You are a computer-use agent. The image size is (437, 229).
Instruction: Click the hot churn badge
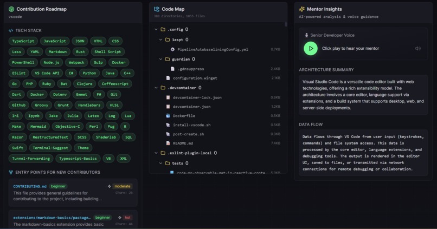(x=127, y=218)
